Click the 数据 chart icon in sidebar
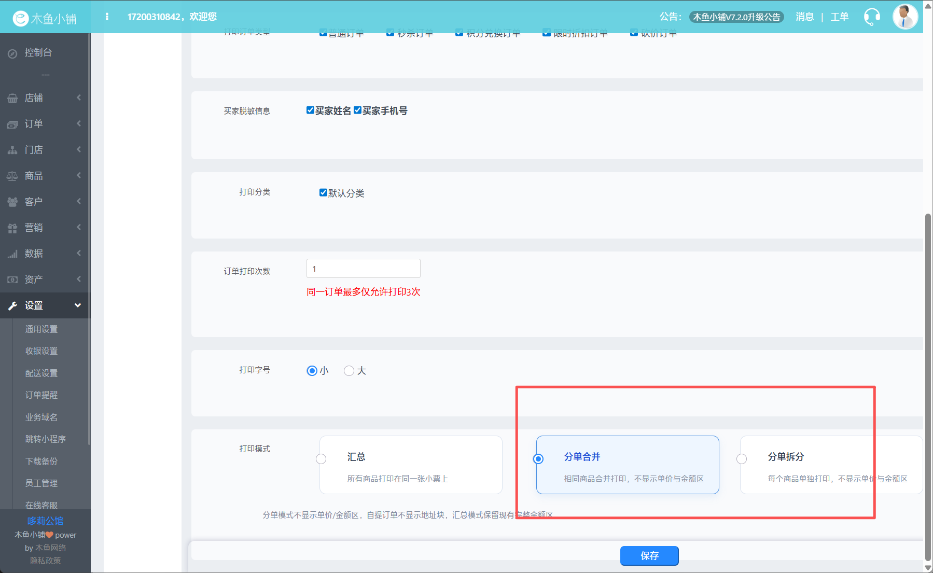 pos(12,254)
